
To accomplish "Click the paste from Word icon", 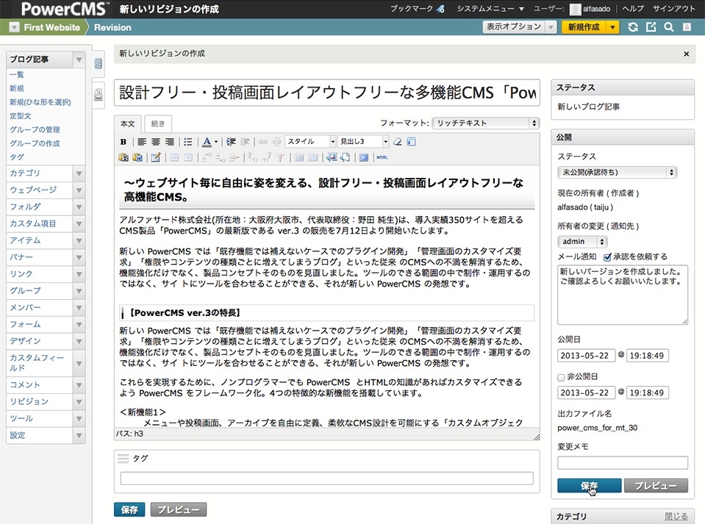I will pos(137,157).
